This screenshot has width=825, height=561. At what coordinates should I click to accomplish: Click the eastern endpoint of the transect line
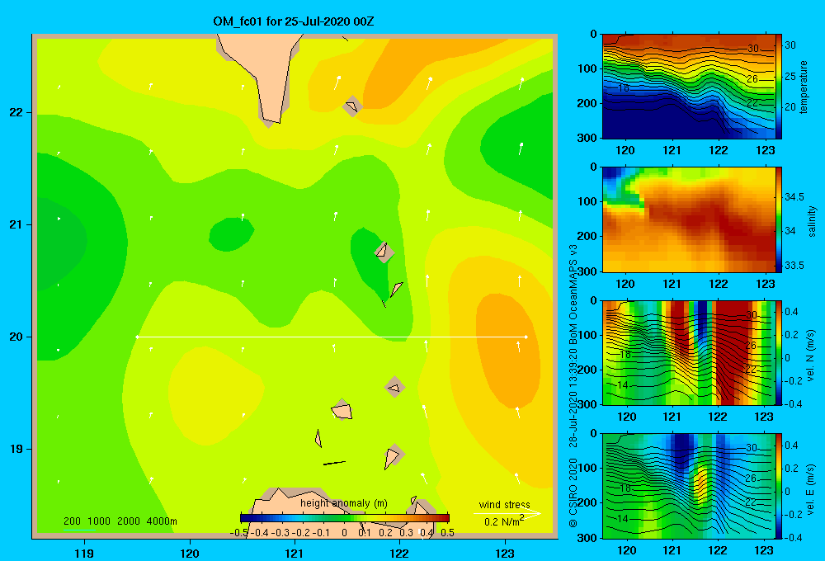526,337
